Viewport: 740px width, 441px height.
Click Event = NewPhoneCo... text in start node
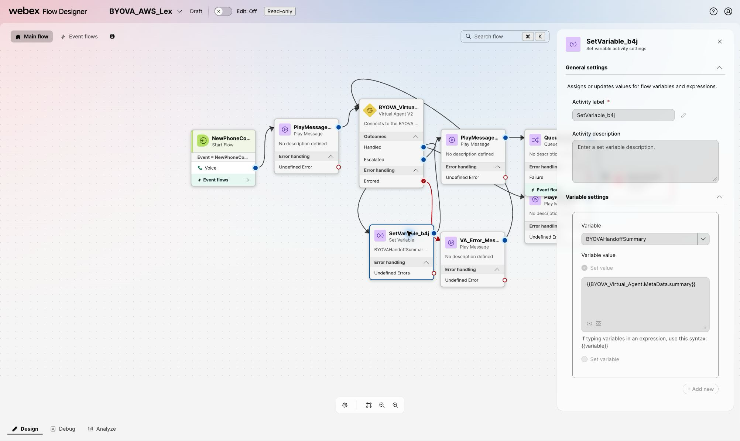point(222,157)
